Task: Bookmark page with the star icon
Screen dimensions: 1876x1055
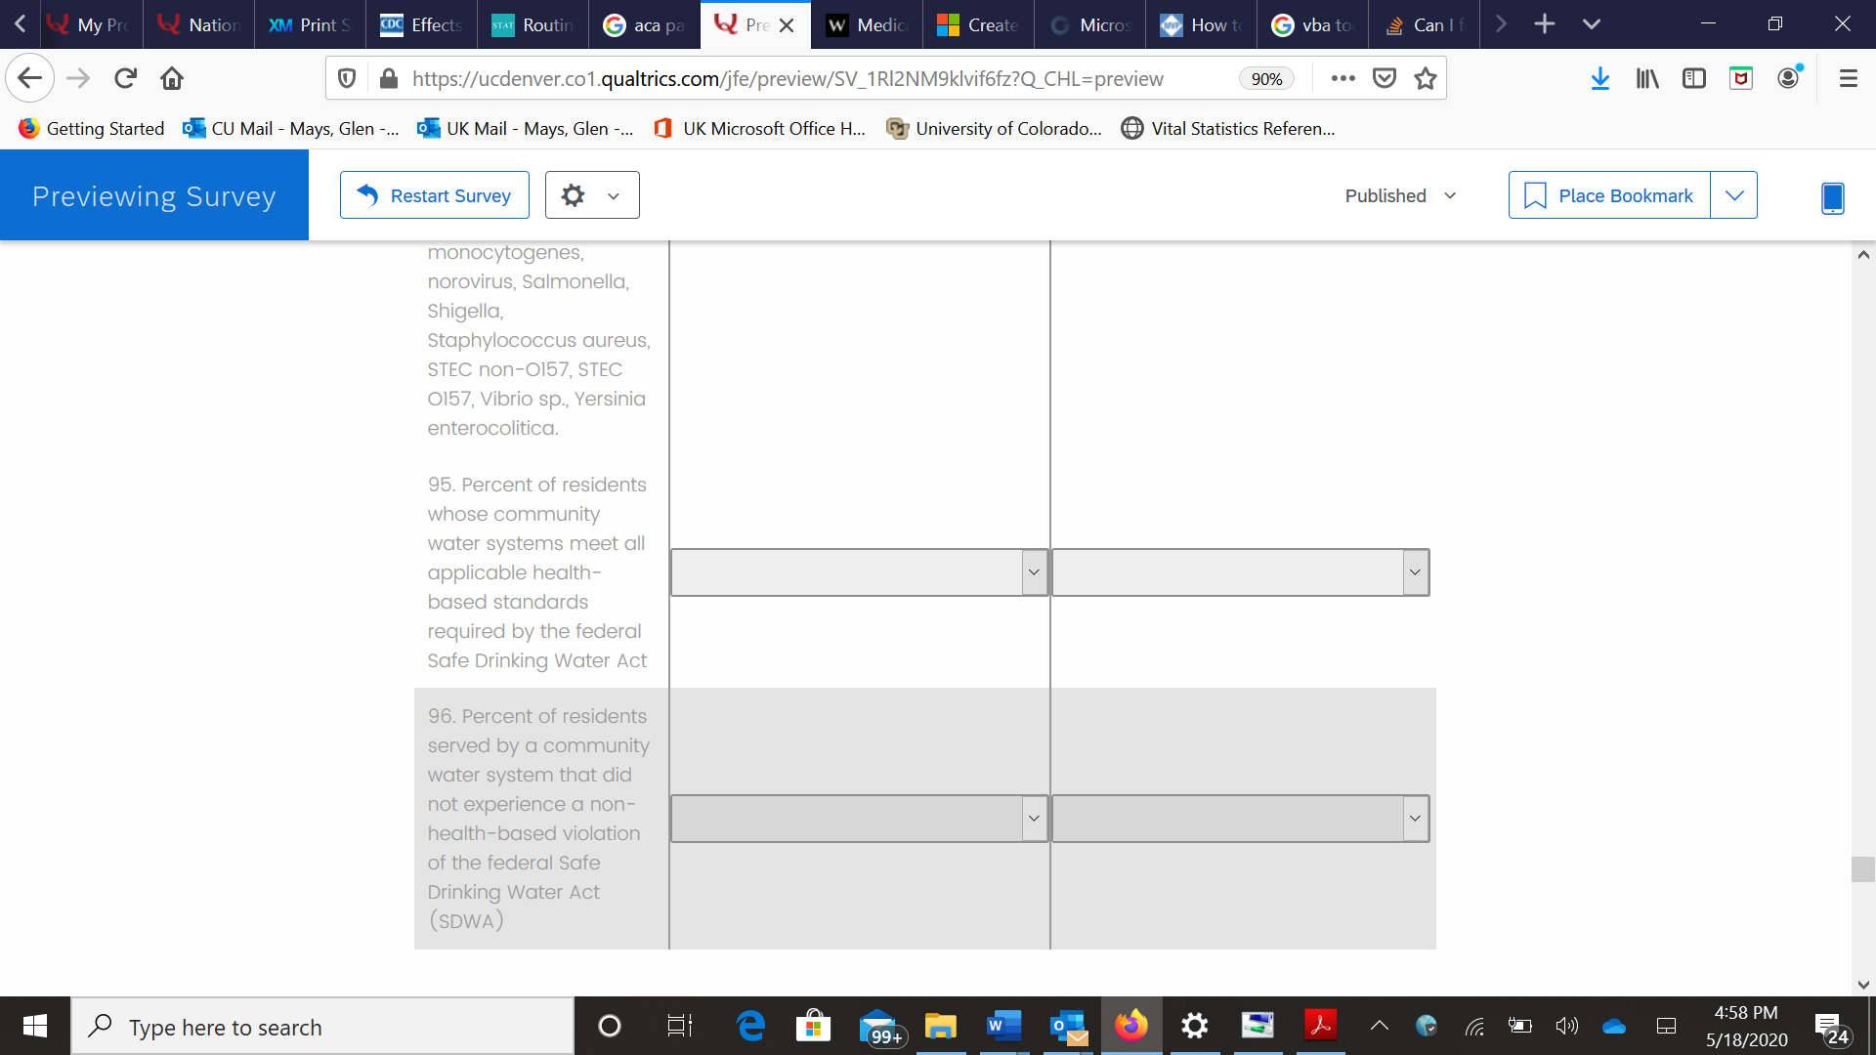Action: coord(1426,78)
